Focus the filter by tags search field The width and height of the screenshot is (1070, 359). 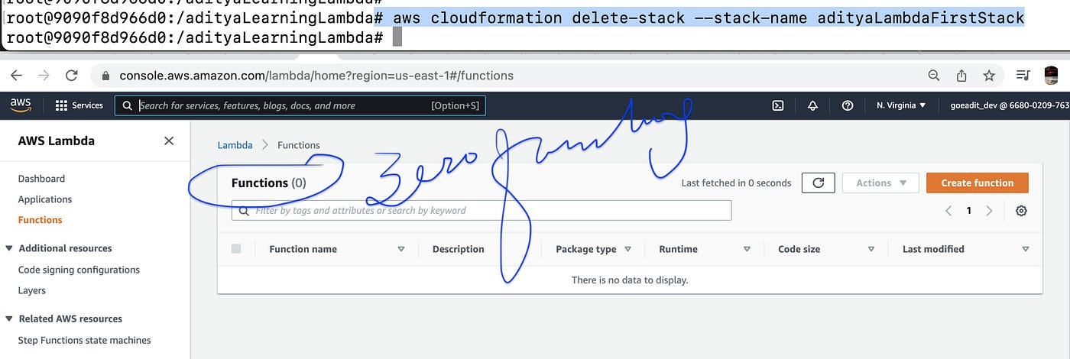click(x=481, y=210)
